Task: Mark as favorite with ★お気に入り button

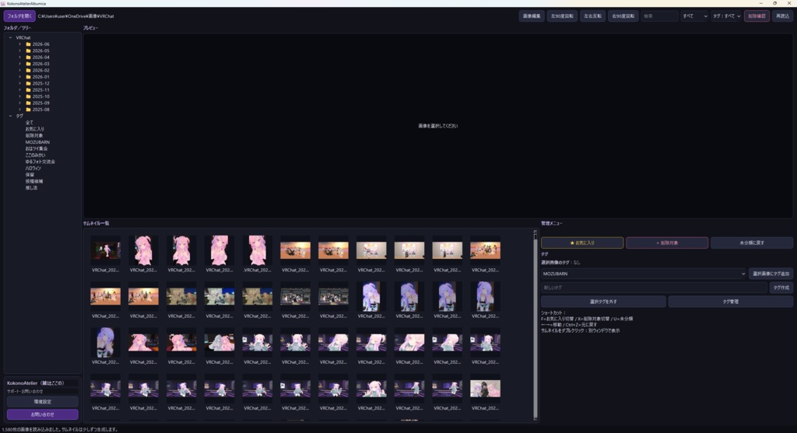Action: [582, 243]
